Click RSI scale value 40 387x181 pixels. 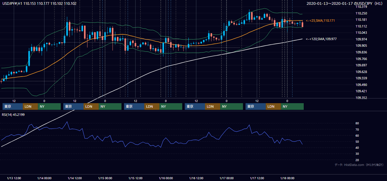(x=357, y=148)
